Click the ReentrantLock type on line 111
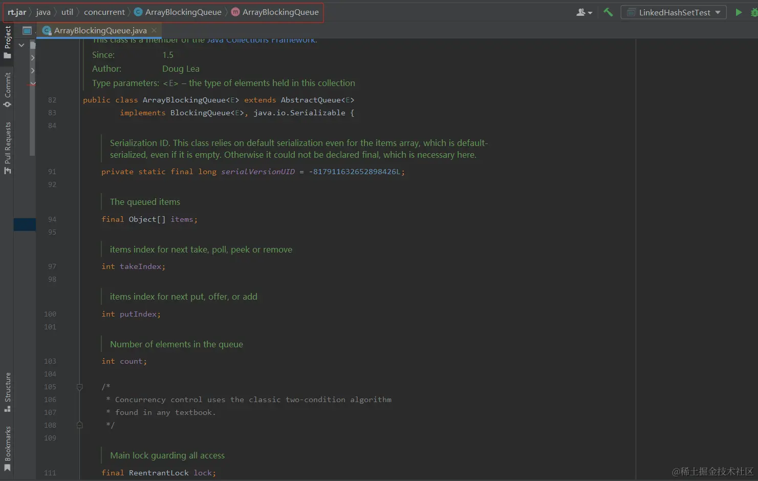The image size is (758, 481). tap(159, 473)
